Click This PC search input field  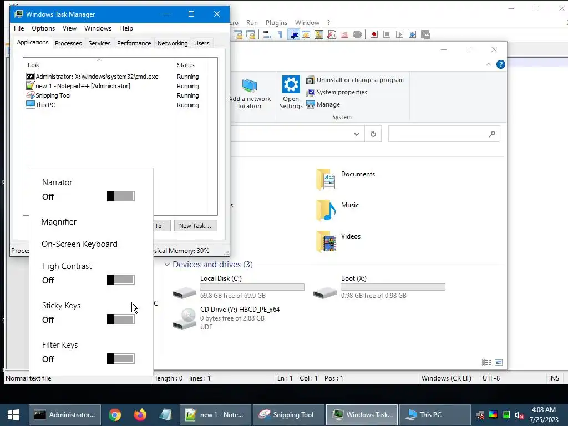click(x=444, y=134)
